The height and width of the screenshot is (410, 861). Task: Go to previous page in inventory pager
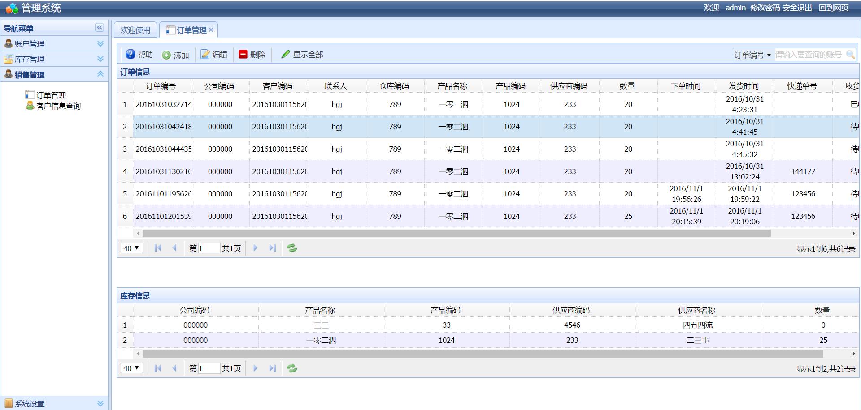174,368
